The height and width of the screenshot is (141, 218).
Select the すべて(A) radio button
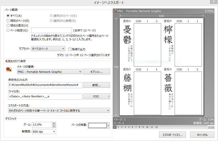click(8, 16)
